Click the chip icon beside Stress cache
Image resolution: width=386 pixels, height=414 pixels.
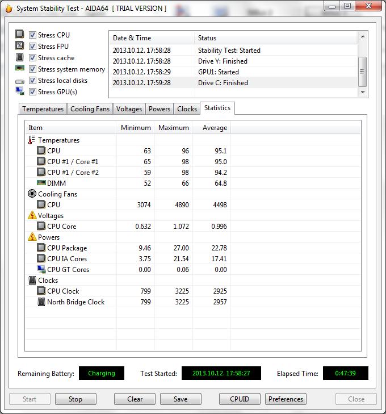(x=19, y=57)
